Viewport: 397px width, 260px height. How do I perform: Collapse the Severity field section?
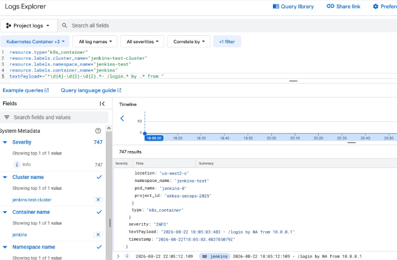[x=5, y=142]
